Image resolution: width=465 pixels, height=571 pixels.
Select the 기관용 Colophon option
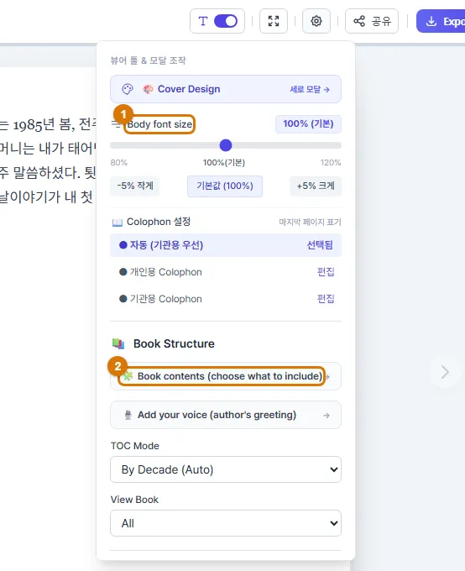[226, 299]
